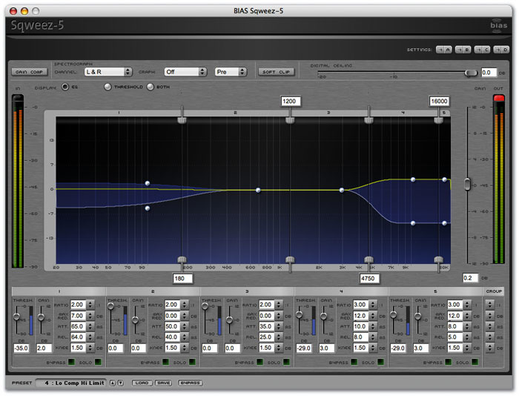
Task: Select band 3 curve node near 3K
Action: [x=342, y=190]
